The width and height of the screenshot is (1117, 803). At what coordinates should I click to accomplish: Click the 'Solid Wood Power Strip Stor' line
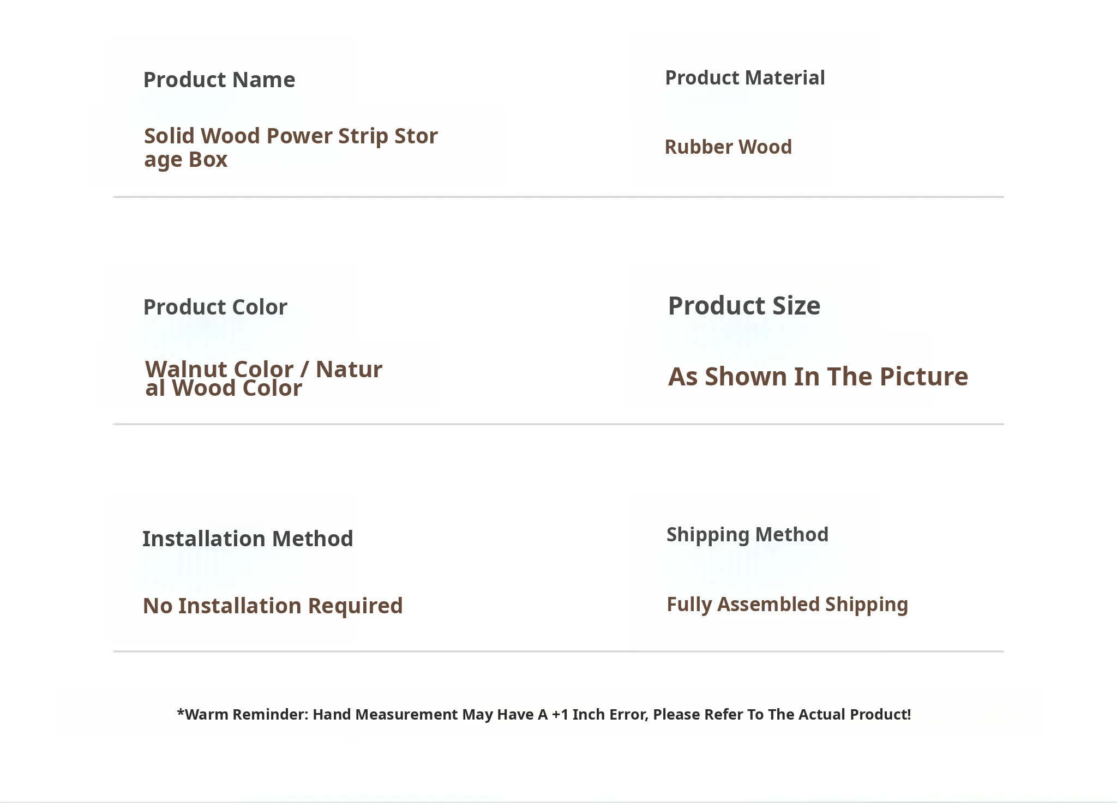[291, 136]
